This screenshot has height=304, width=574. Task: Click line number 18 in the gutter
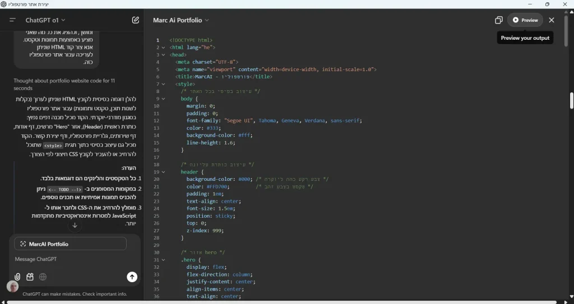[156, 165]
